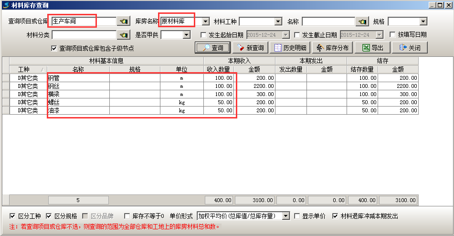
Task: Click 结存 group header
Action: pyautogui.click(x=382, y=61)
